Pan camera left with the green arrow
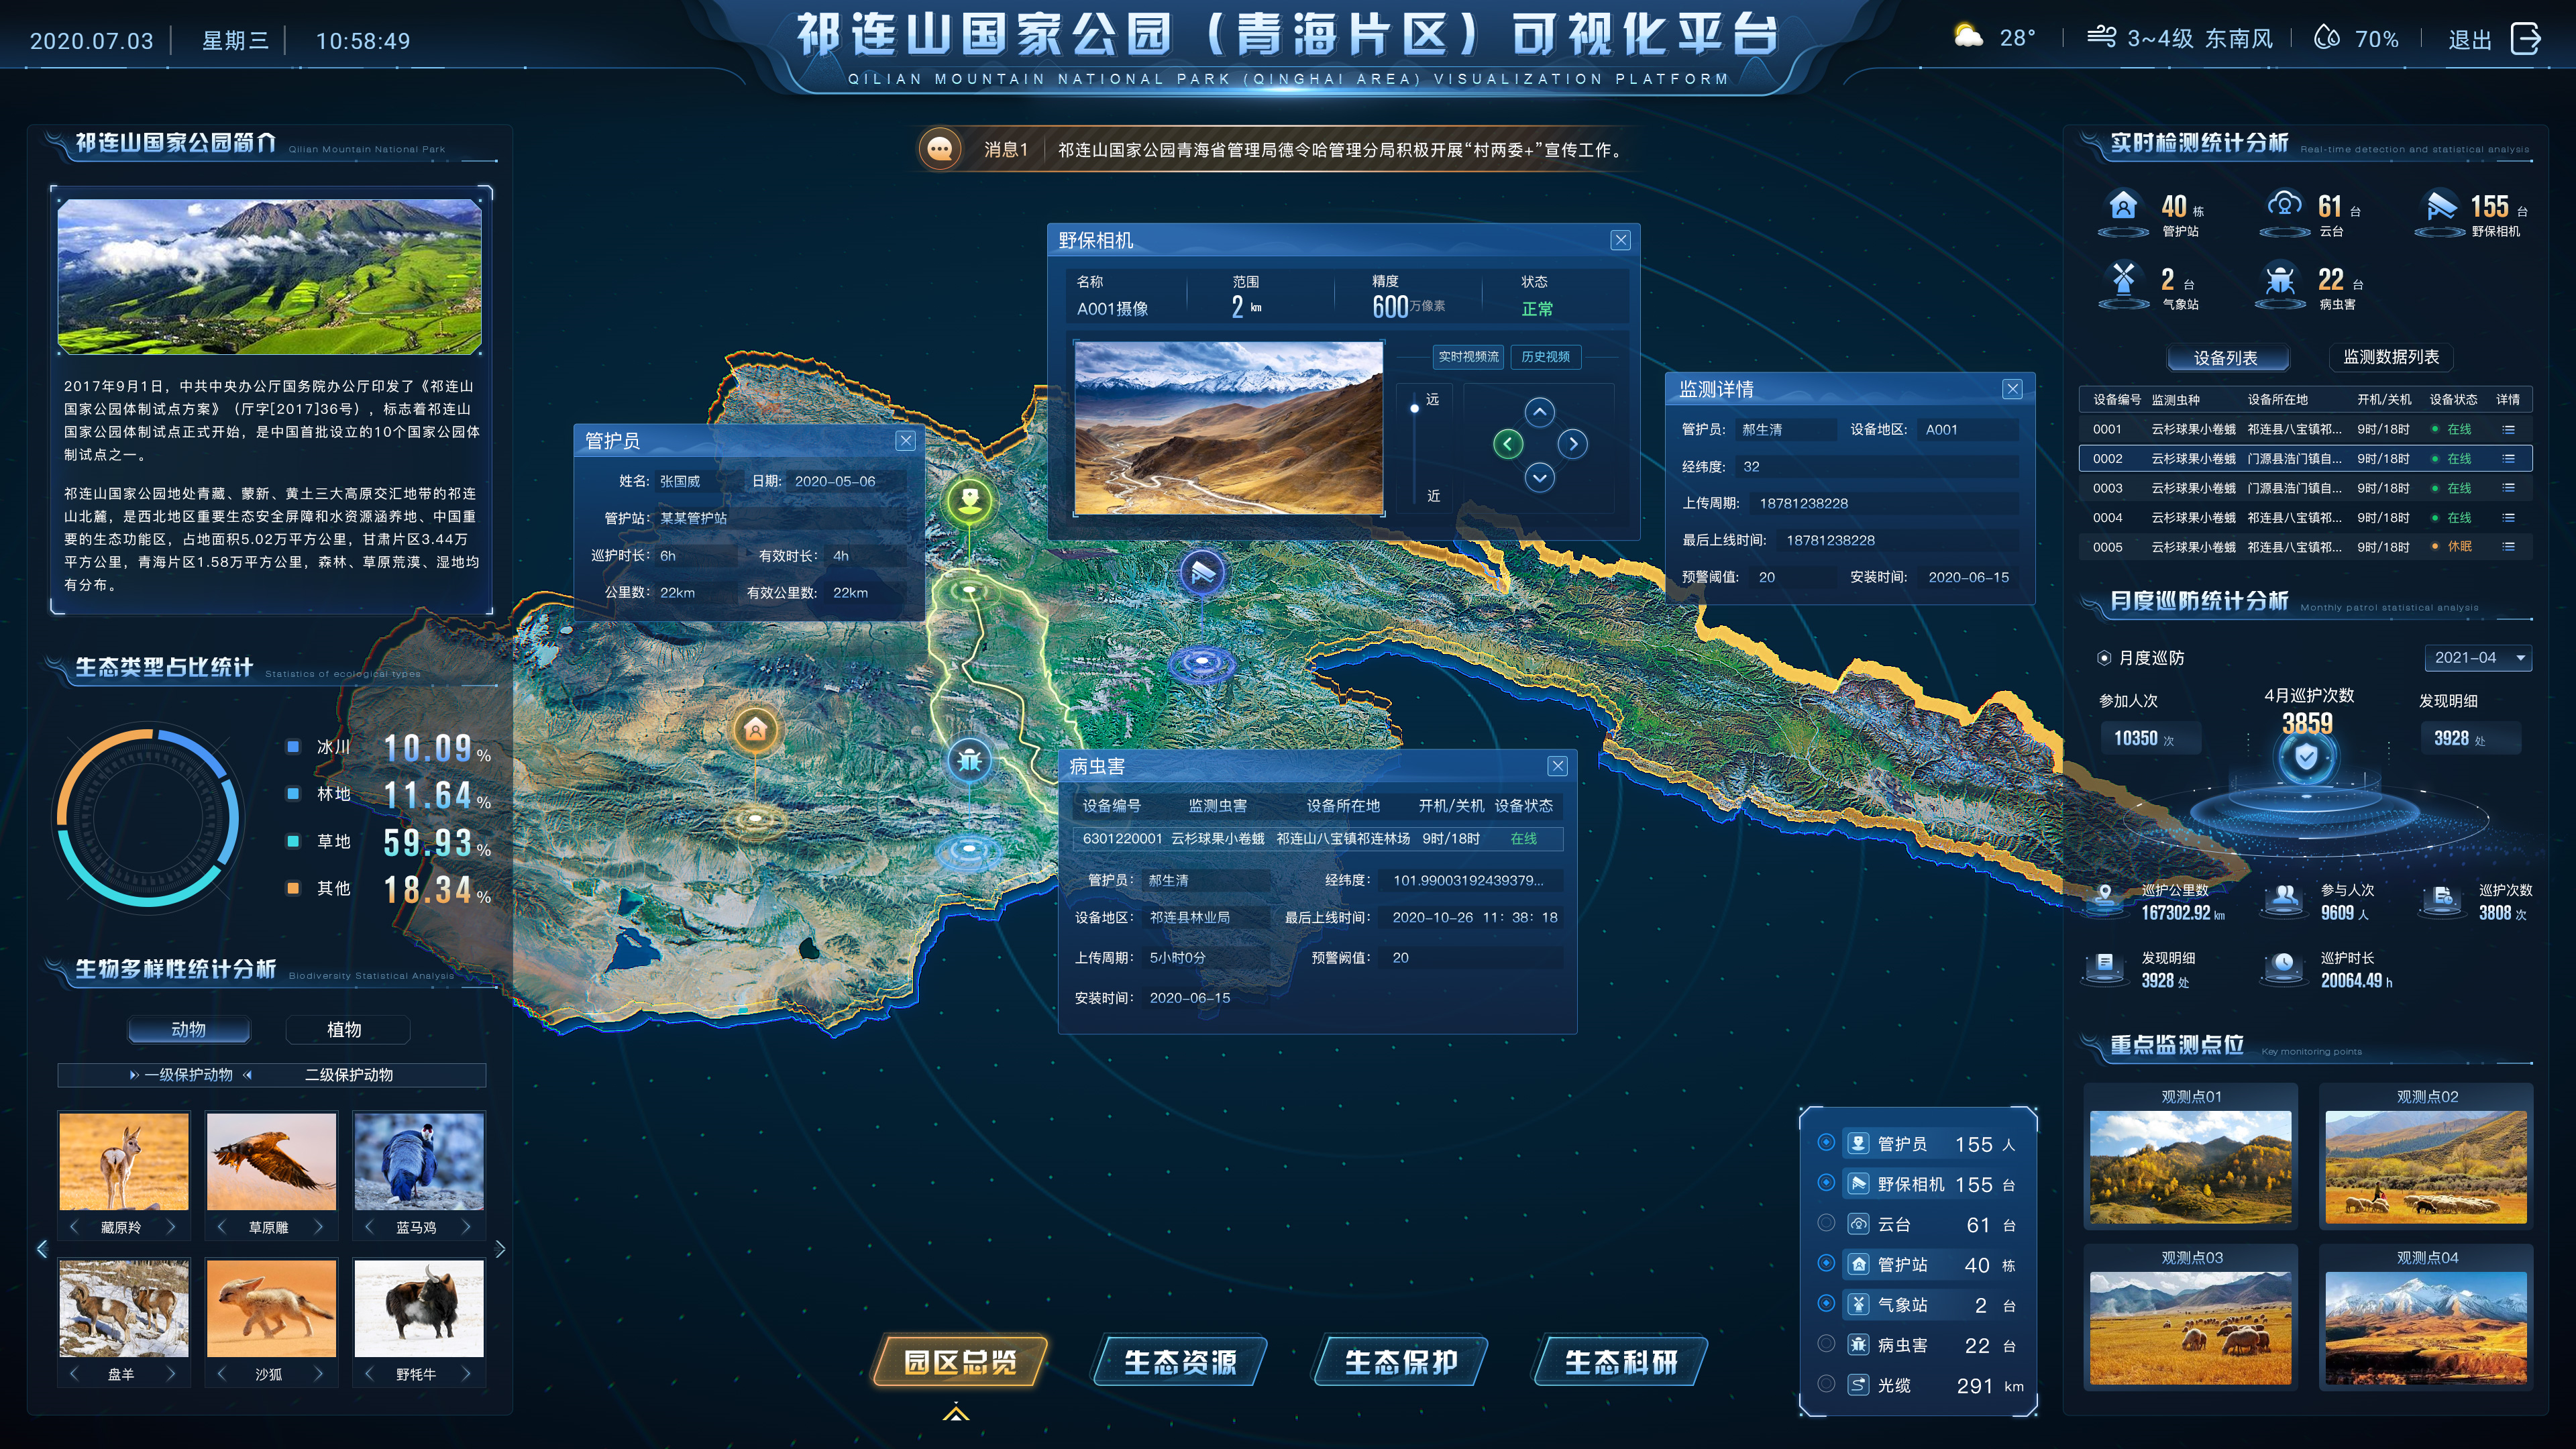The image size is (2576, 1449). click(1507, 444)
